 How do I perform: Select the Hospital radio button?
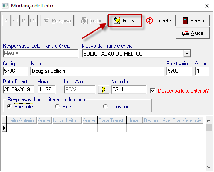point(57,106)
